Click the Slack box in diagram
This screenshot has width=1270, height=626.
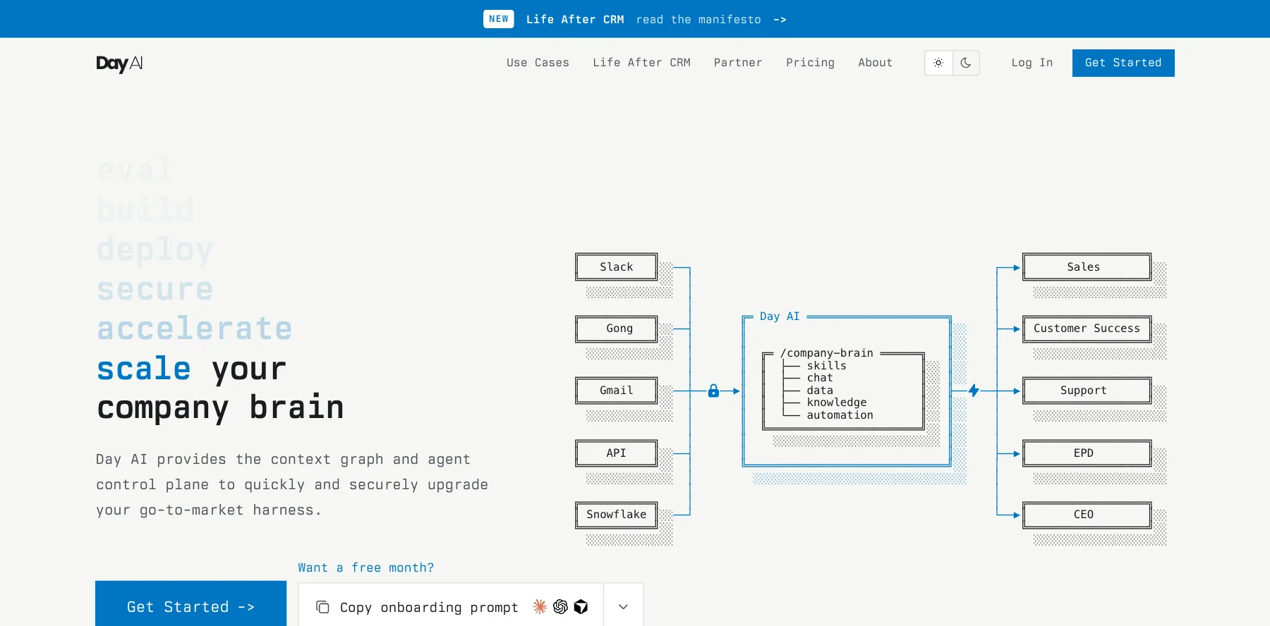[x=617, y=267]
